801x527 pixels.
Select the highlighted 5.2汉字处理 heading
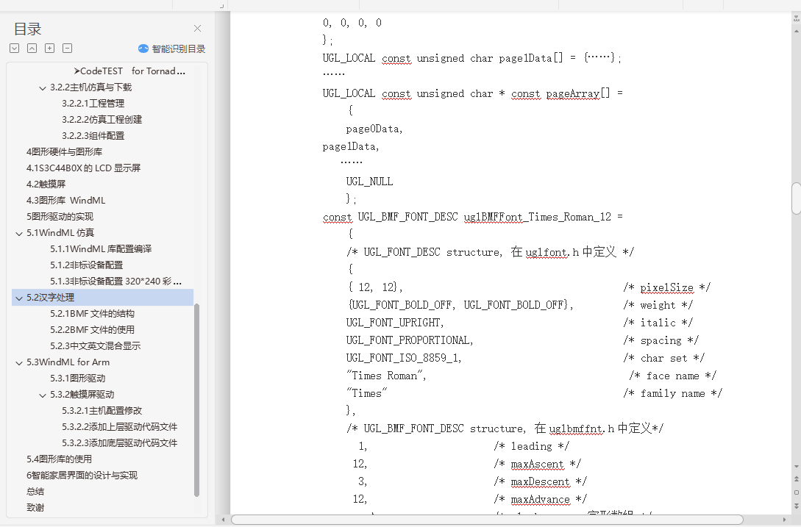51,297
